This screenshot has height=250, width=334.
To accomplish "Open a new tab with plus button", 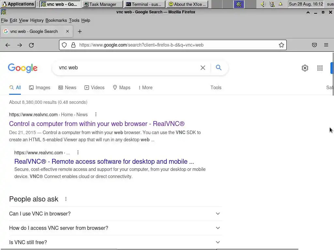I will pyautogui.click(x=80, y=32).
